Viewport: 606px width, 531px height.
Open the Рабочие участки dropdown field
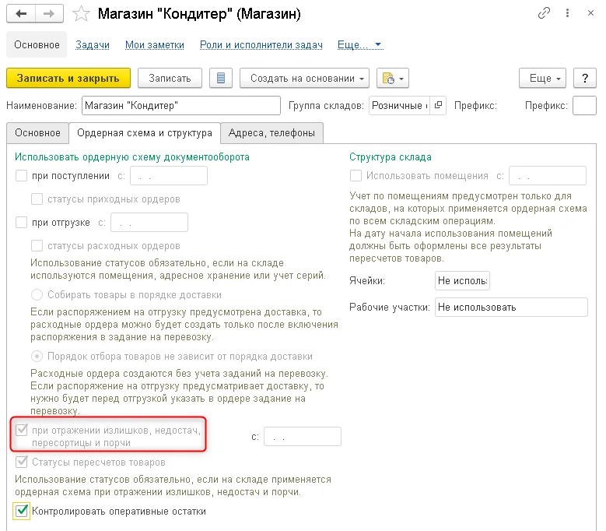[511, 307]
